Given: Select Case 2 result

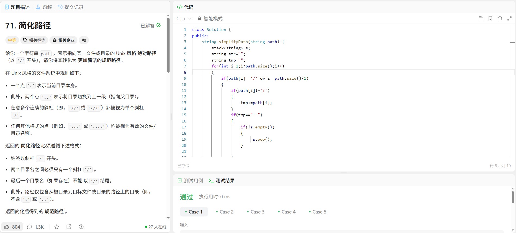Looking at the screenshot, I should tap(225, 212).
